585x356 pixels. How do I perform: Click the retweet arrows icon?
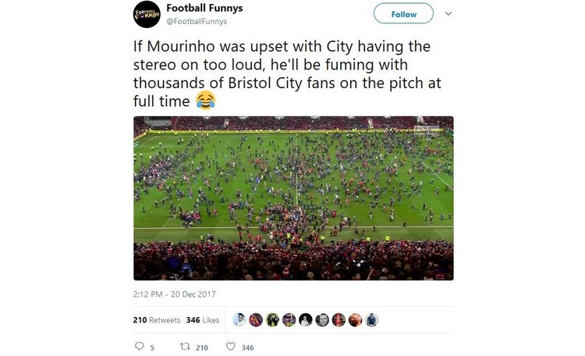(x=185, y=347)
